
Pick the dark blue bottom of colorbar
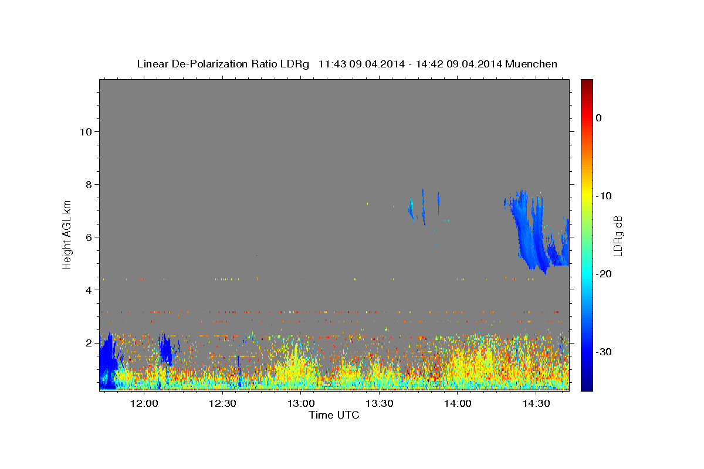pyautogui.click(x=587, y=386)
